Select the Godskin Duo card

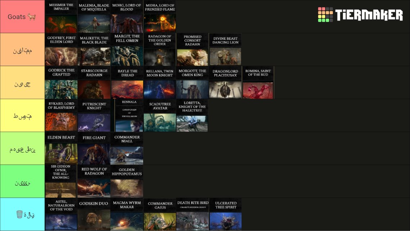point(94,214)
